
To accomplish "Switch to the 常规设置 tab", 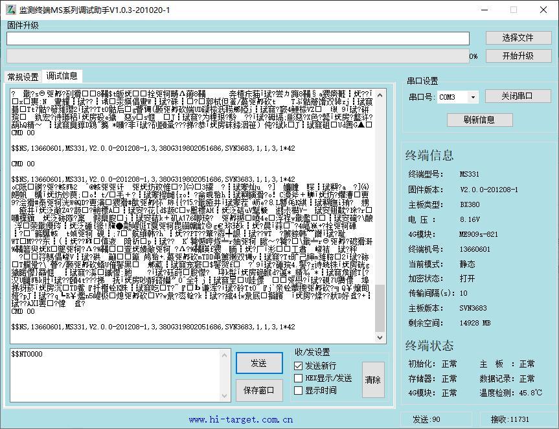I will pyautogui.click(x=23, y=77).
